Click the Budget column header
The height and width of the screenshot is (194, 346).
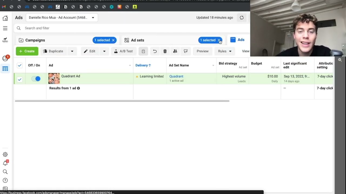(x=257, y=63)
